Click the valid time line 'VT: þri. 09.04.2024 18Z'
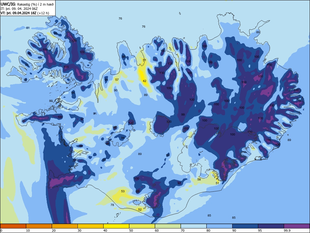 pyautogui.click(x=19, y=13)
